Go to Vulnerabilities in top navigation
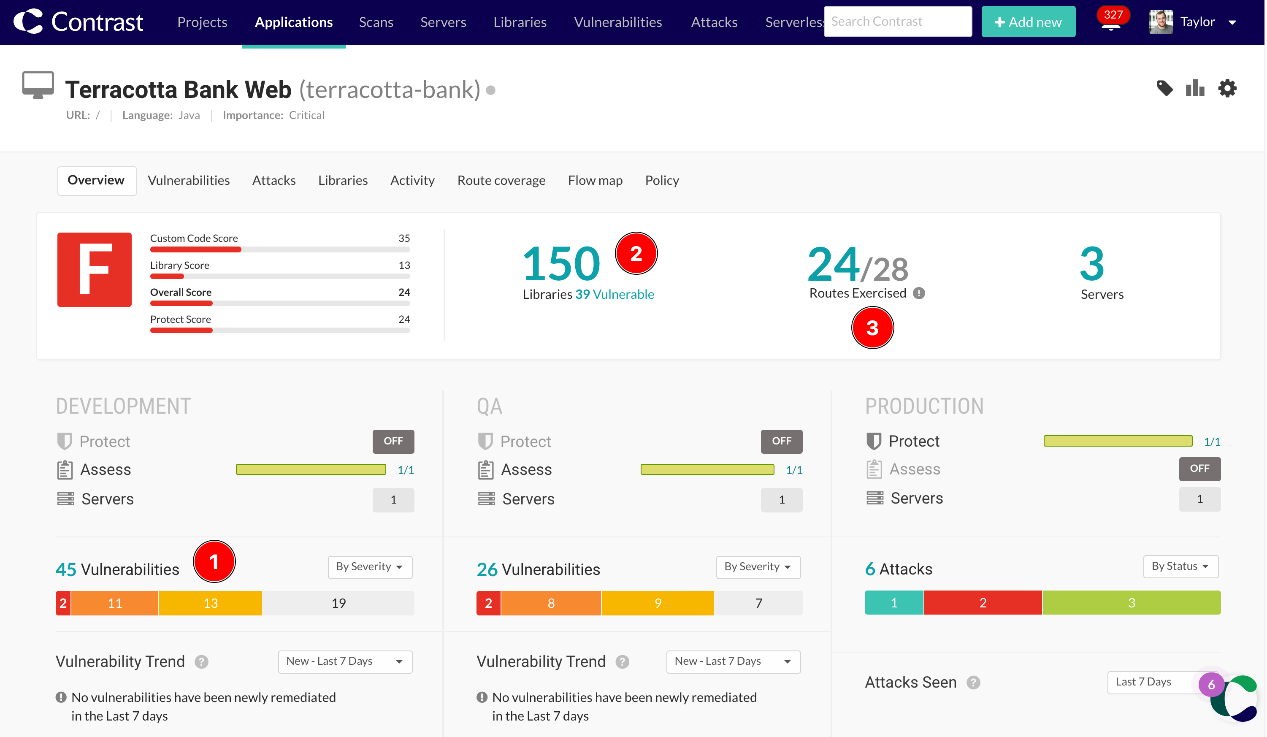Image resolution: width=1267 pixels, height=737 pixels. 618,22
